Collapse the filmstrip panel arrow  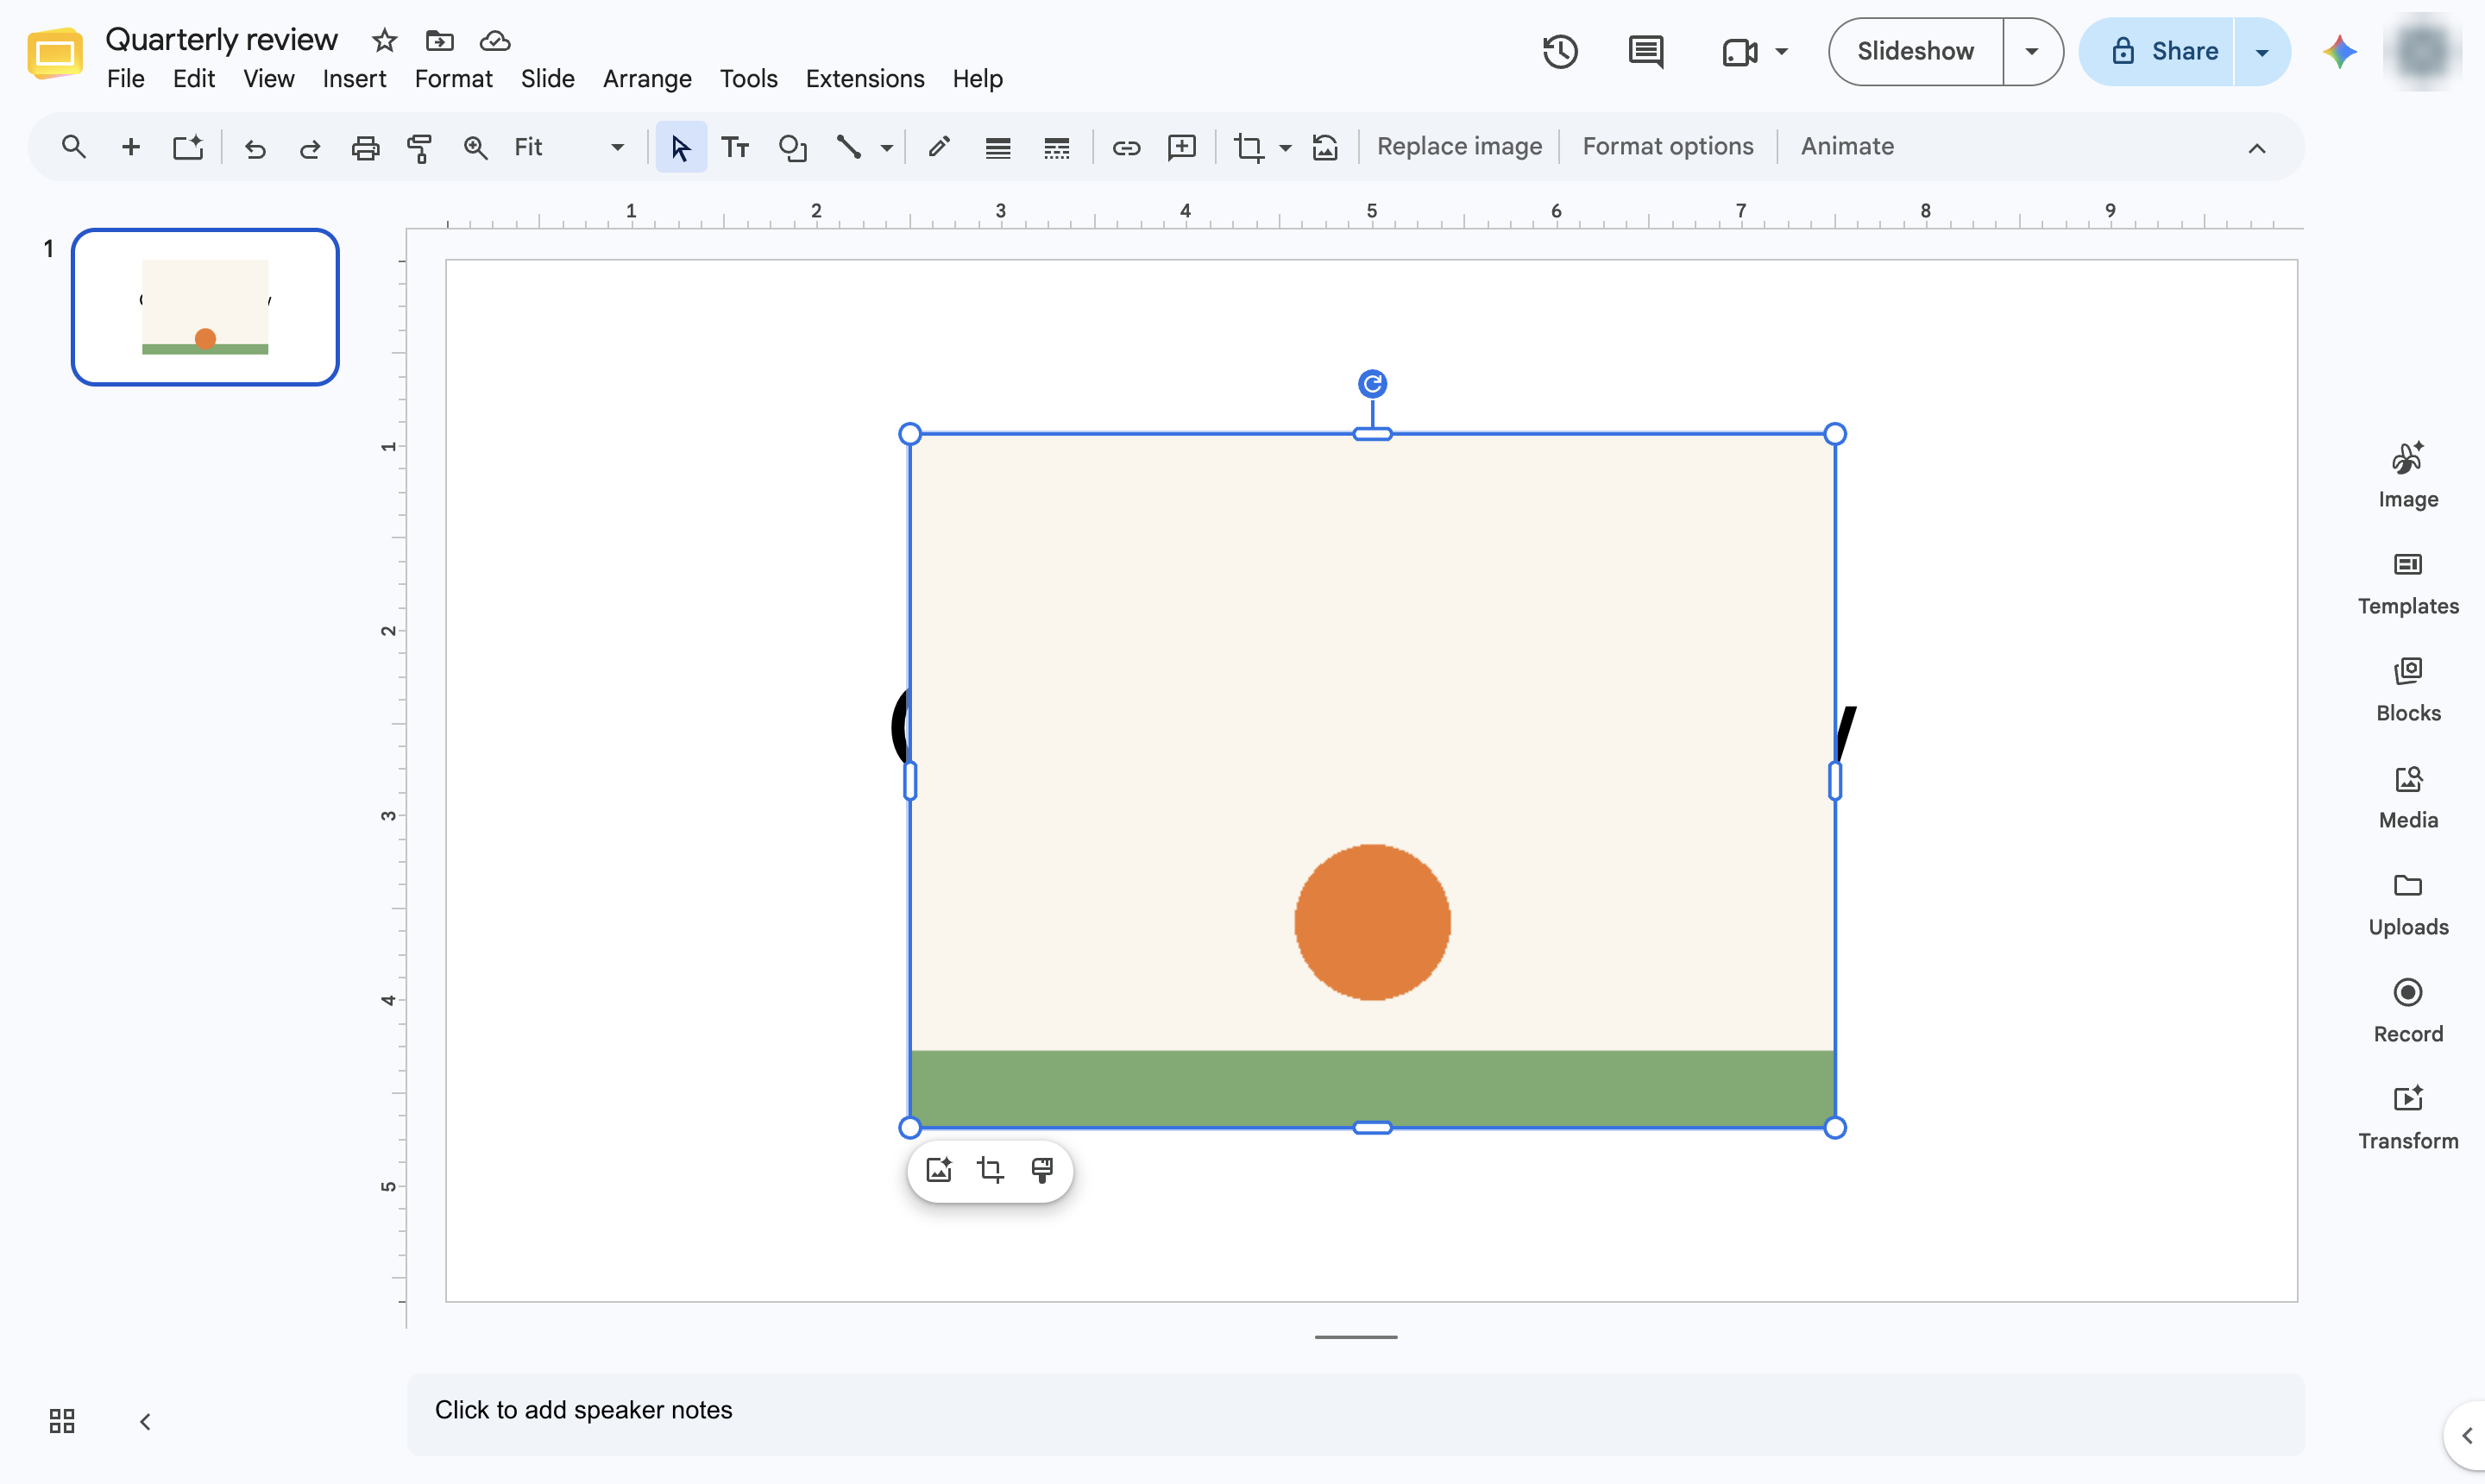[x=145, y=1421]
